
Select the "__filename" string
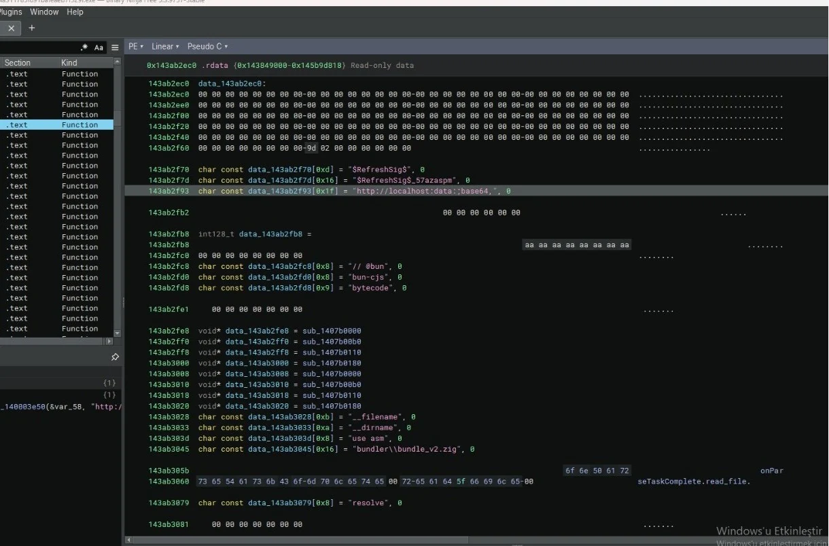tap(376, 417)
